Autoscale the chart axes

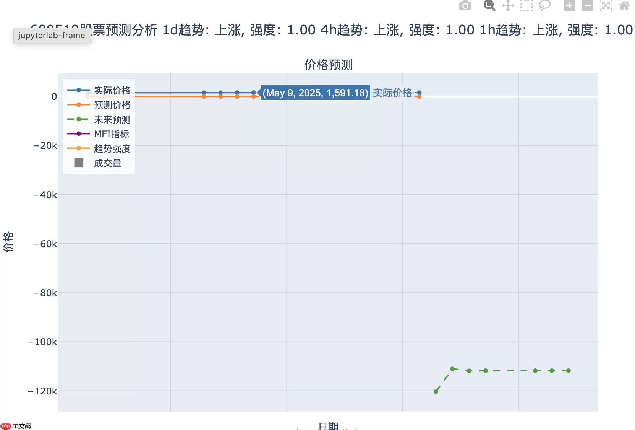tap(606, 6)
